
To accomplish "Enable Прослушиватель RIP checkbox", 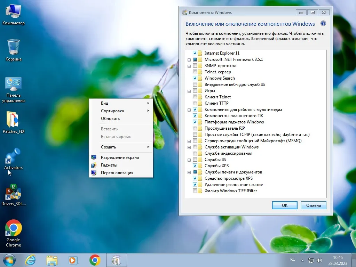I will click(195, 128).
